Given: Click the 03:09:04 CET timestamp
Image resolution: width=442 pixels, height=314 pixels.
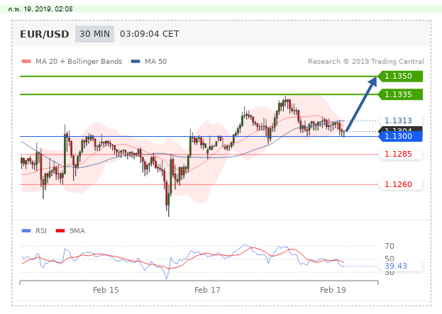Looking at the screenshot, I should (x=149, y=33).
